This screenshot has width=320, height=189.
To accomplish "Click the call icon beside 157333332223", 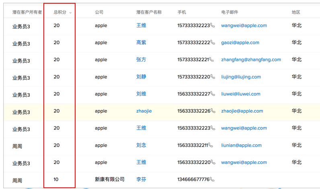I will [212, 25].
